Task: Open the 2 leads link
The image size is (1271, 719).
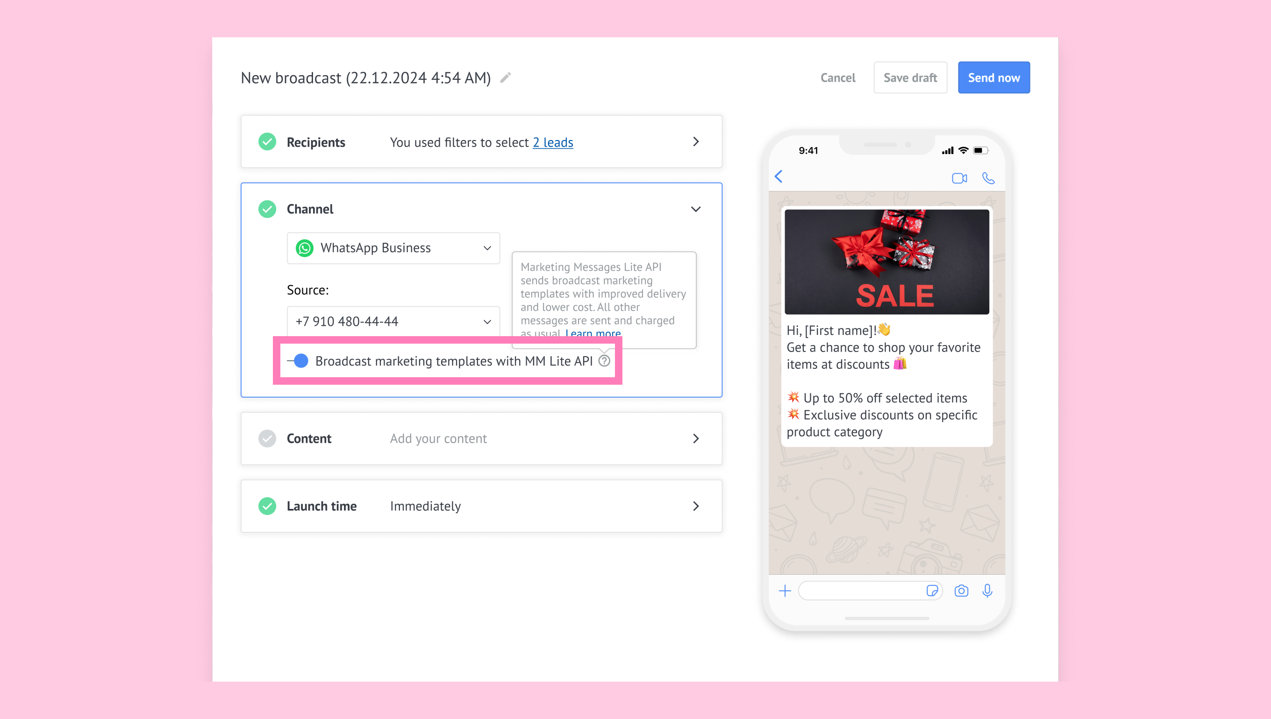Action: tap(552, 142)
